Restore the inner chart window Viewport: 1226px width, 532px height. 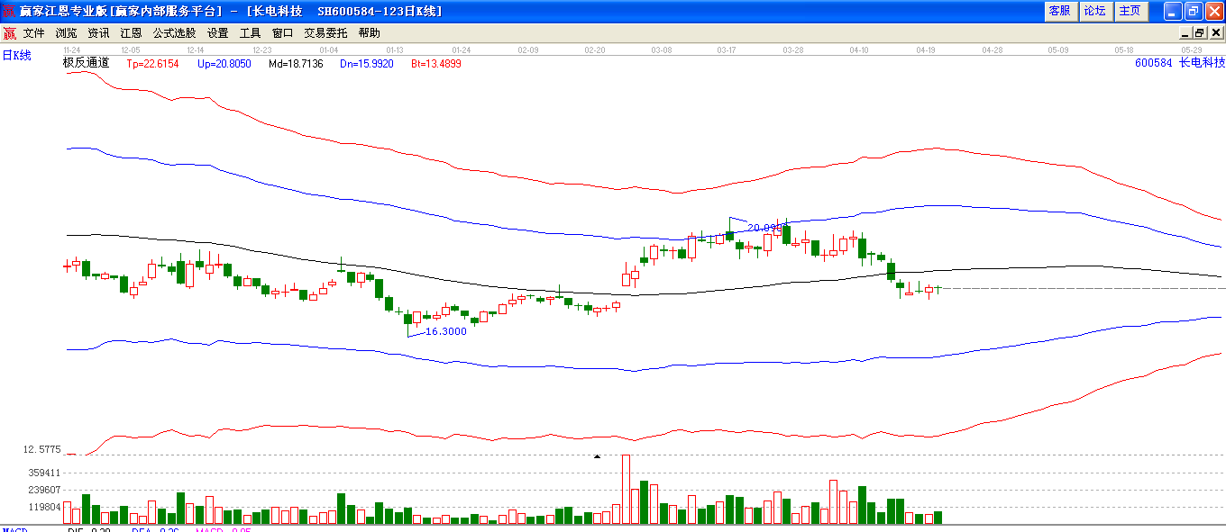coord(1200,33)
